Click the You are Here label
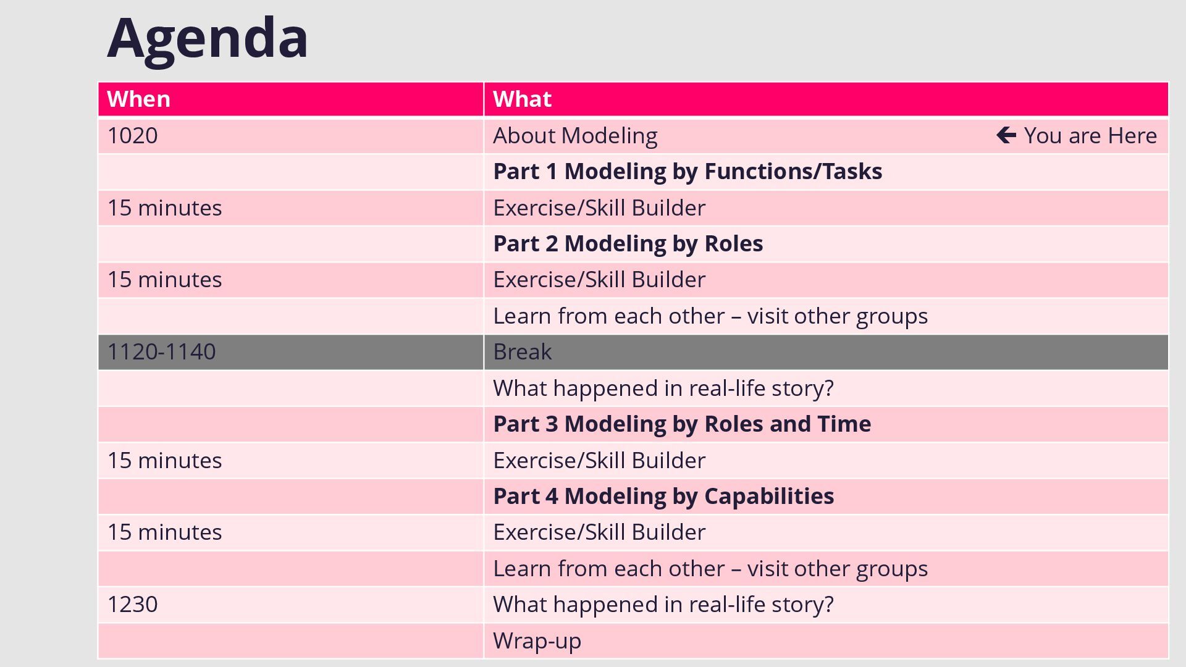1186x667 pixels. (x=1090, y=136)
